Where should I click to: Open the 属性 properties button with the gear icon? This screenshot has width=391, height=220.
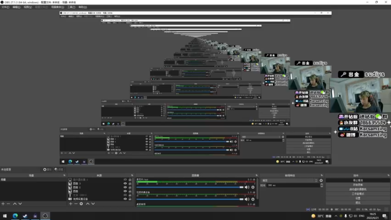coord(47,169)
